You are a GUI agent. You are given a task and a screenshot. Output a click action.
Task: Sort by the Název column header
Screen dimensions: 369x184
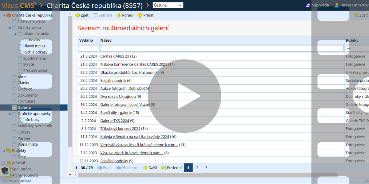[106, 40]
